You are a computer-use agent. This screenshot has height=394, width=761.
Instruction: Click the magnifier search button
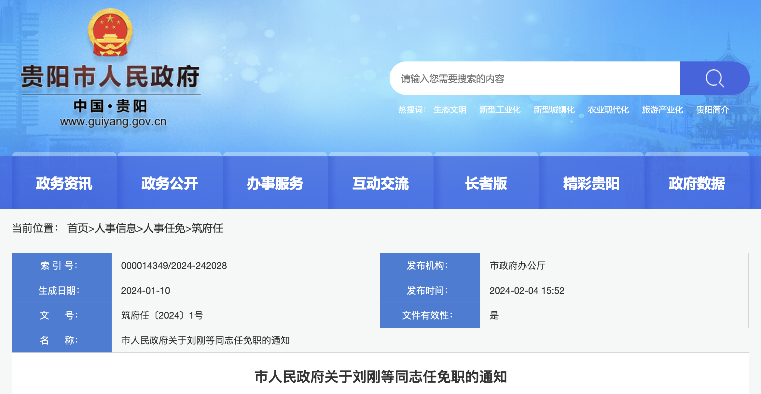coord(714,78)
